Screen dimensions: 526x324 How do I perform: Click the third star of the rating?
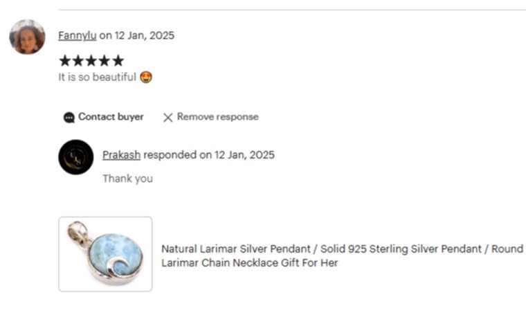pos(91,61)
